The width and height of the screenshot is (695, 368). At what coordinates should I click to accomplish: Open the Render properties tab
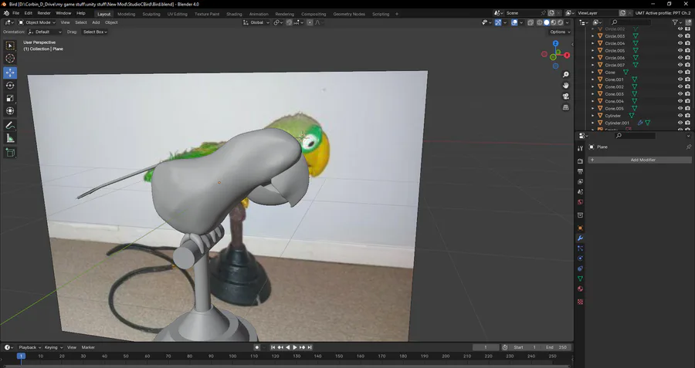[580, 161]
